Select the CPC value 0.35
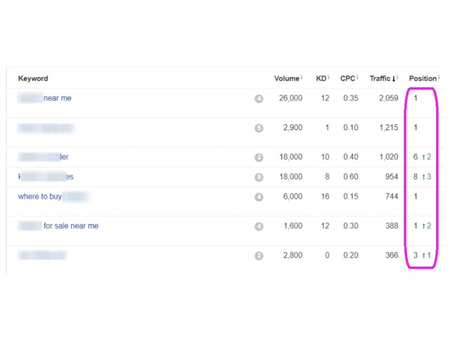The height and width of the screenshot is (341, 454). (x=350, y=98)
